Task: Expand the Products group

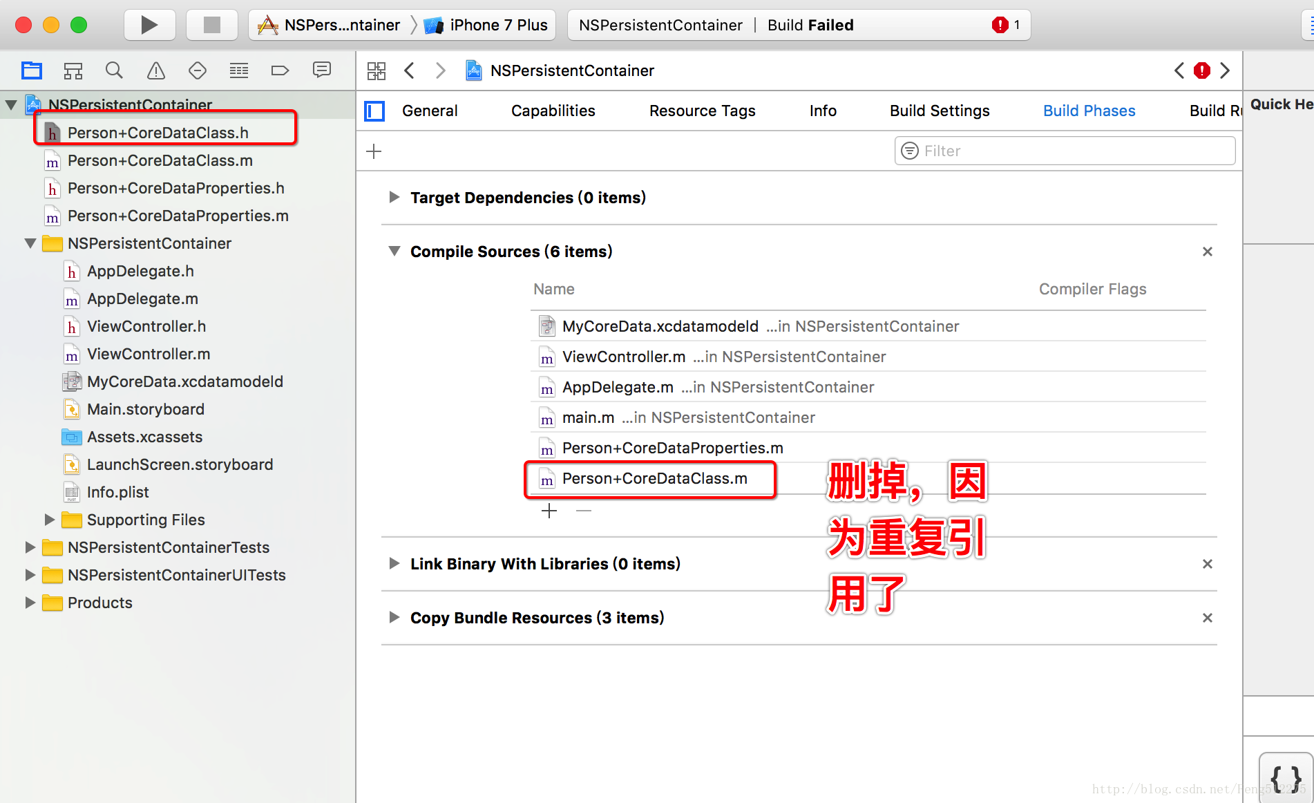Action: [30, 603]
